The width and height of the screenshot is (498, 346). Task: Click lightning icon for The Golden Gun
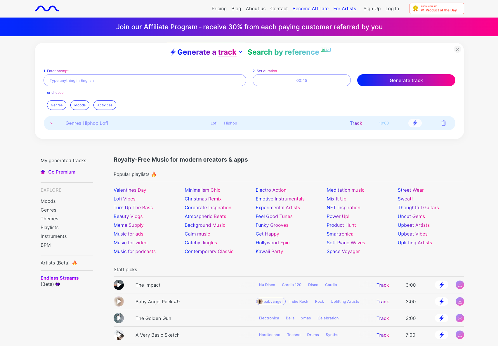click(x=442, y=318)
